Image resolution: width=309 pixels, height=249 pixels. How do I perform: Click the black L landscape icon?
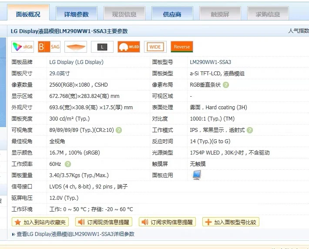pos(102,47)
